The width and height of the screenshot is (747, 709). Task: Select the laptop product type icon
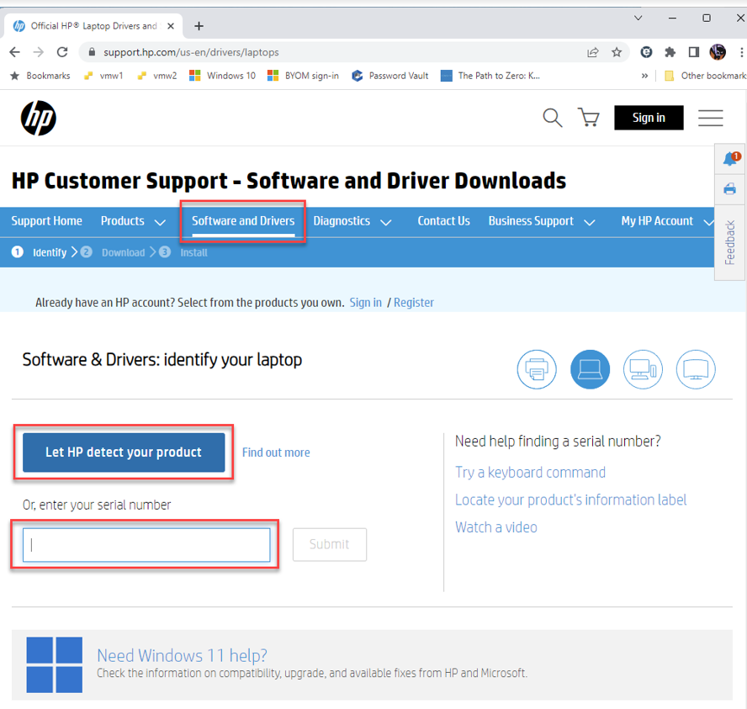(x=590, y=369)
